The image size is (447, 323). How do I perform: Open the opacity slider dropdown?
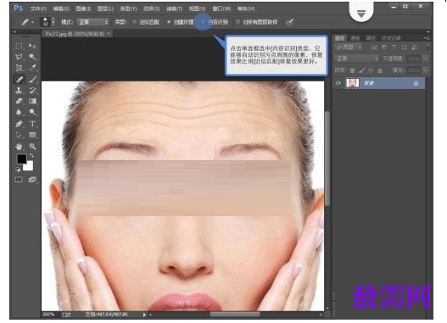[426, 58]
